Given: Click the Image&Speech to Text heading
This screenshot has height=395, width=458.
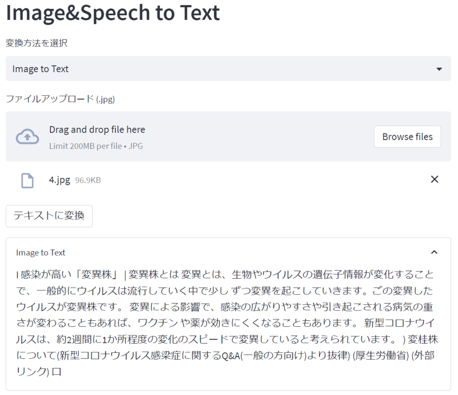Looking at the screenshot, I should point(113,13).
